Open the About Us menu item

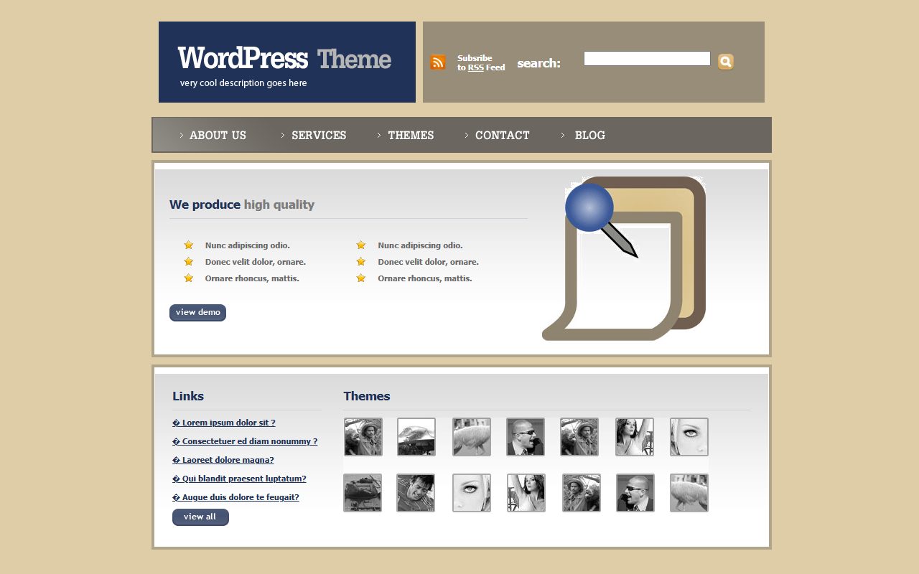coord(218,135)
